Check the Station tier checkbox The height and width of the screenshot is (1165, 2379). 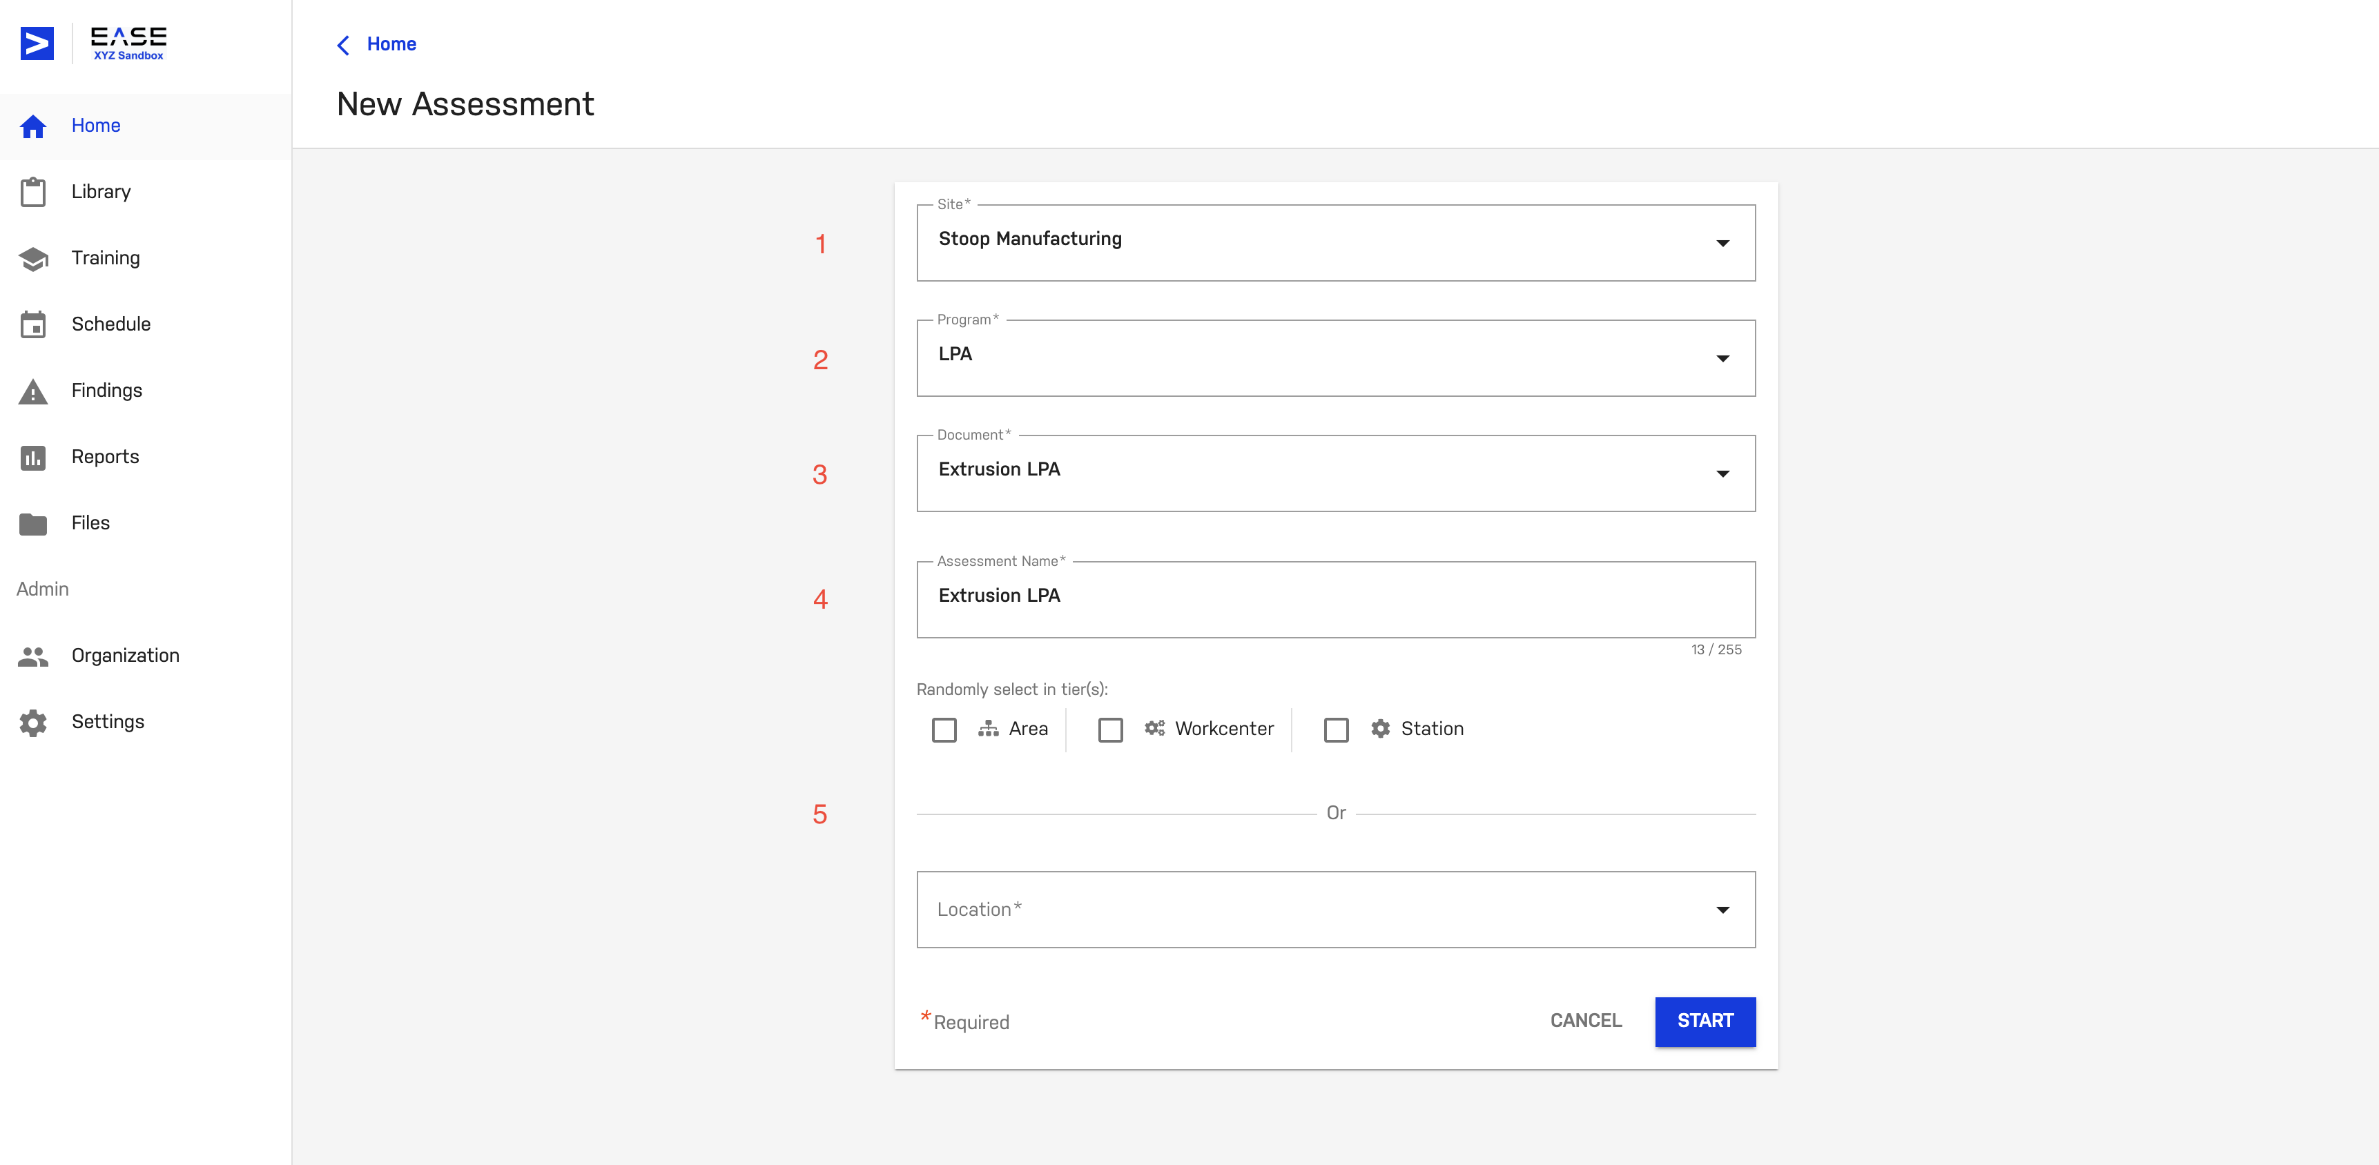pyautogui.click(x=1335, y=730)
